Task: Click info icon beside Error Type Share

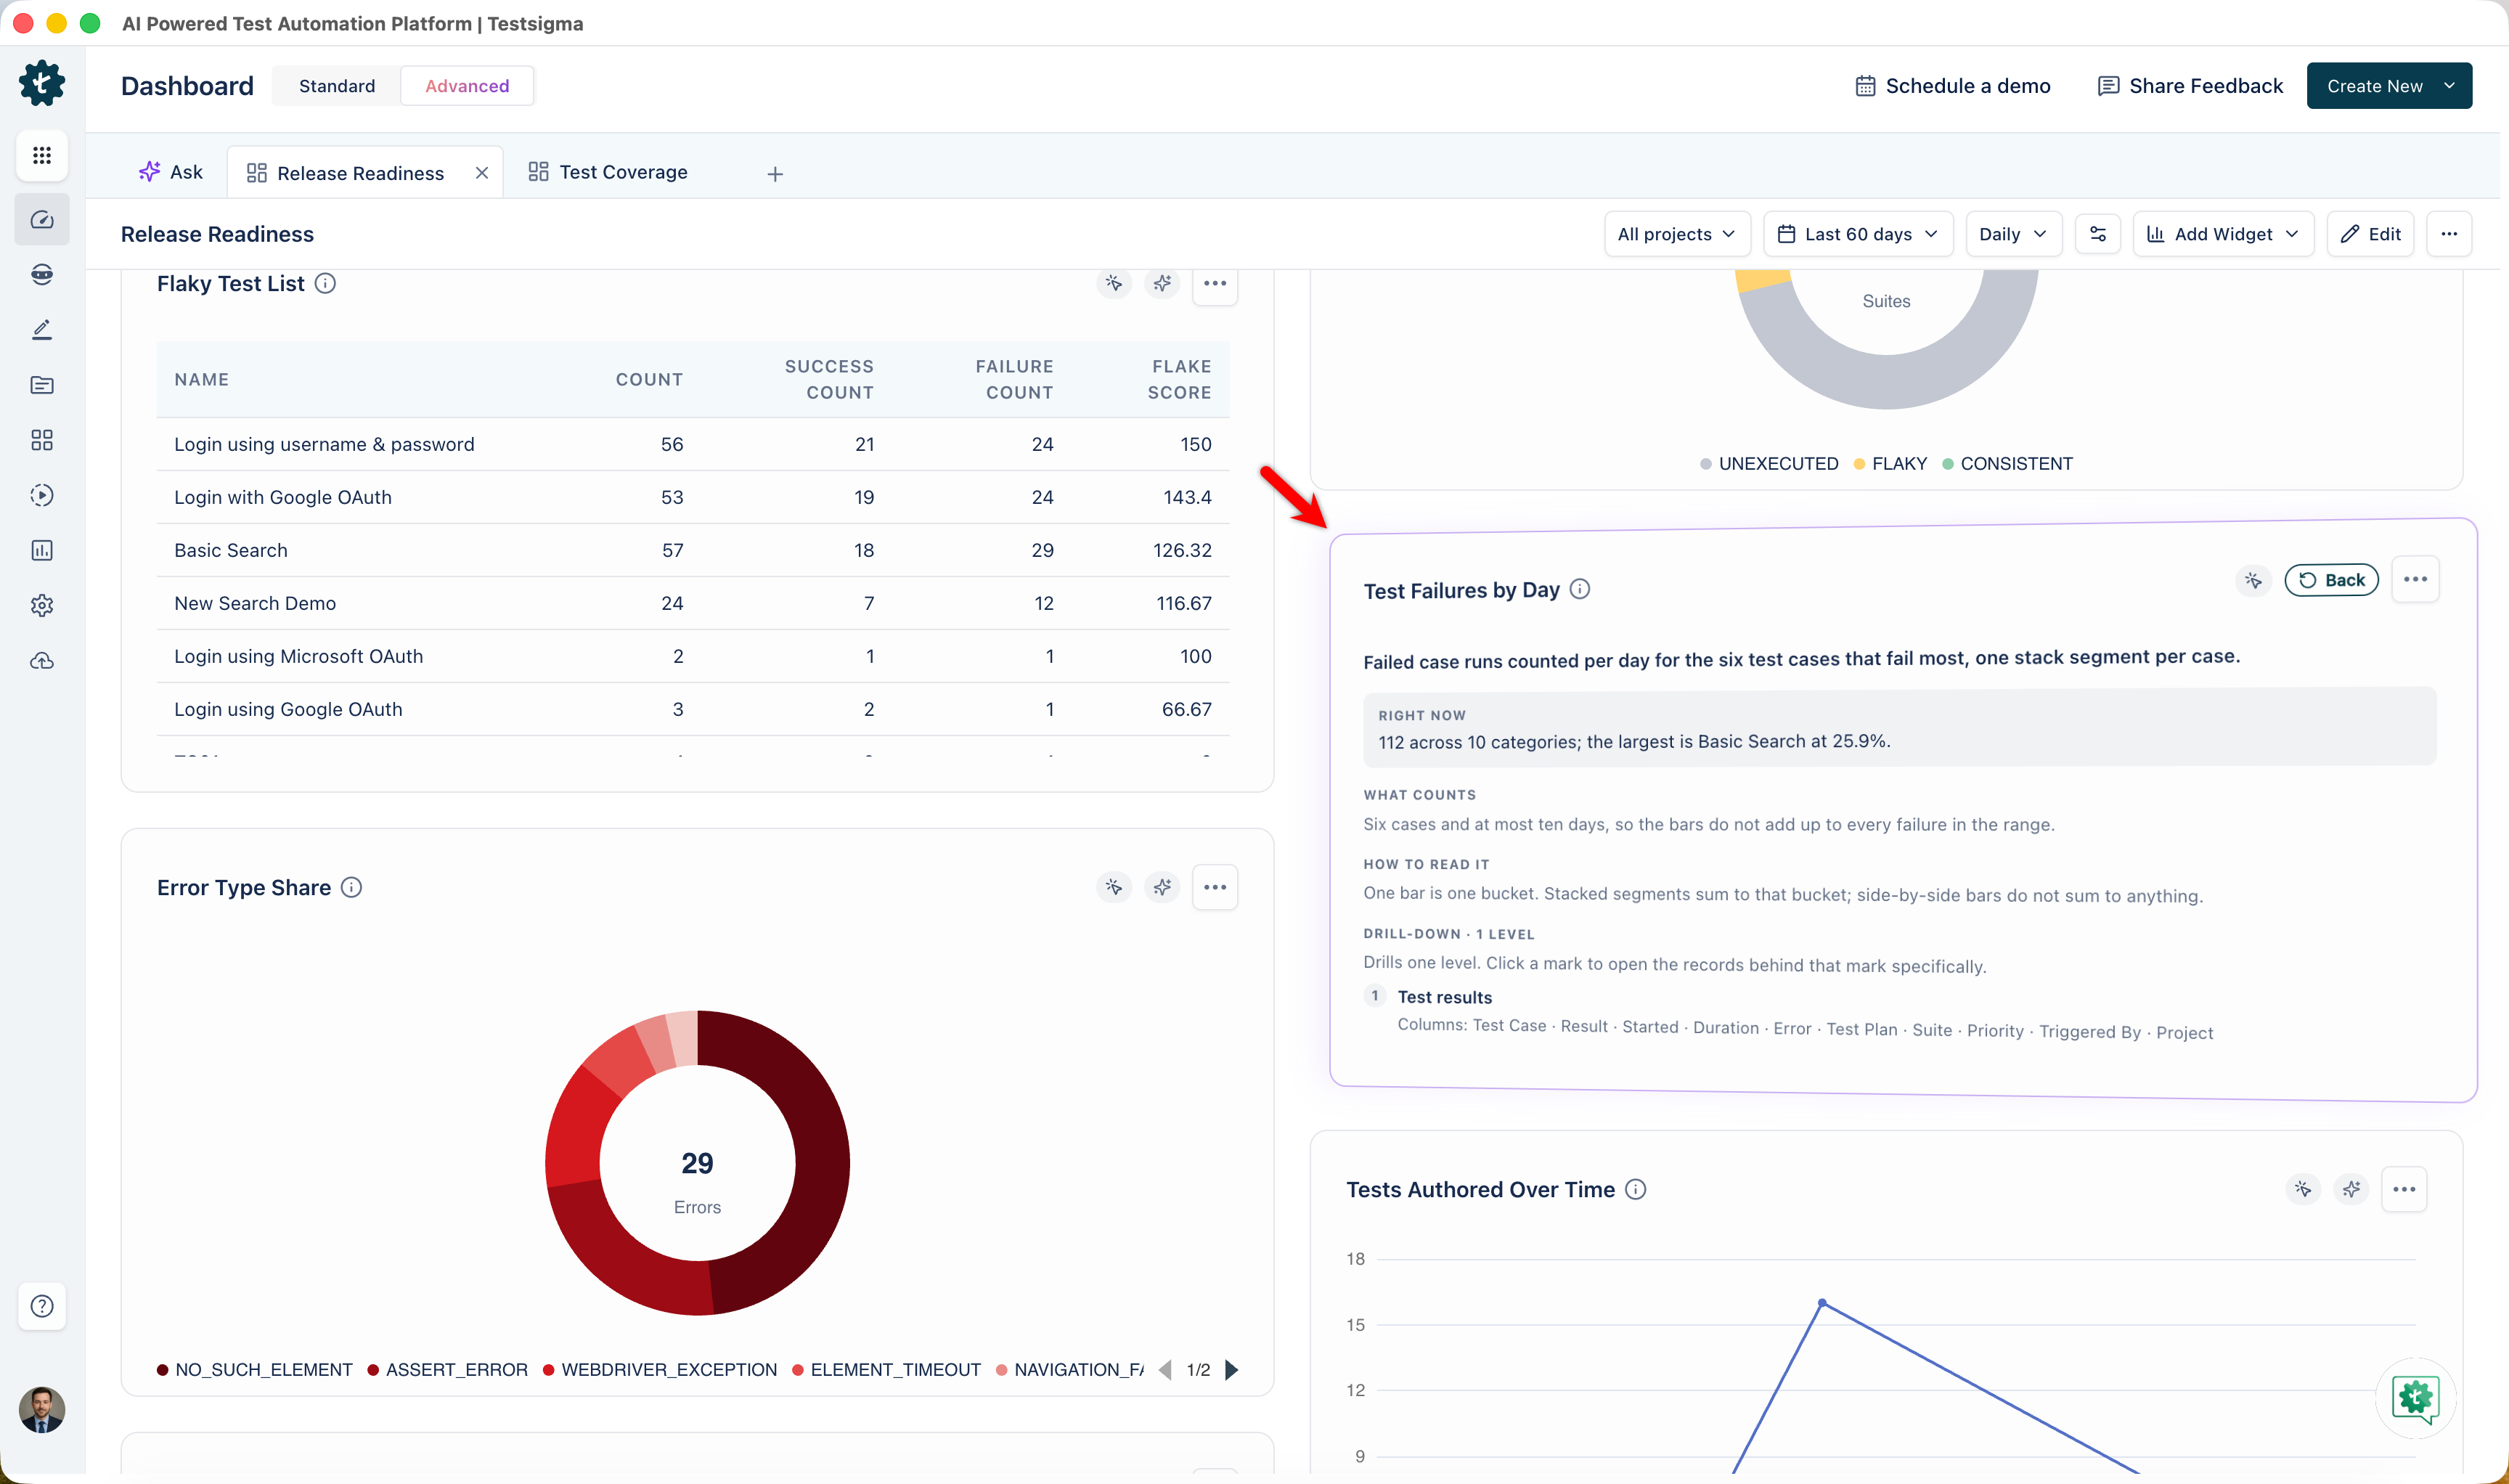Action: pyautogui.click(x=351, y=887)
